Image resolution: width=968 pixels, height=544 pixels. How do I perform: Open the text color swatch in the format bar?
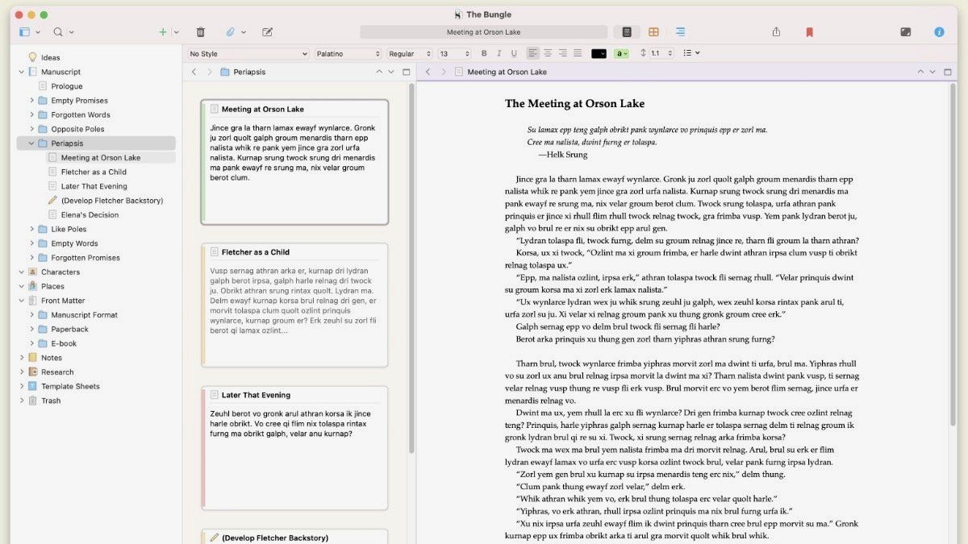click(599, 53)
